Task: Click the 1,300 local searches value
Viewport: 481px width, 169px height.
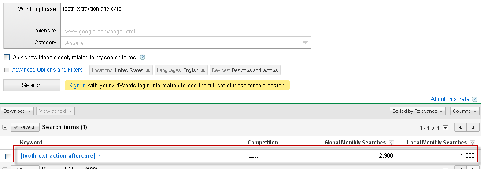Action: [467, 155]
